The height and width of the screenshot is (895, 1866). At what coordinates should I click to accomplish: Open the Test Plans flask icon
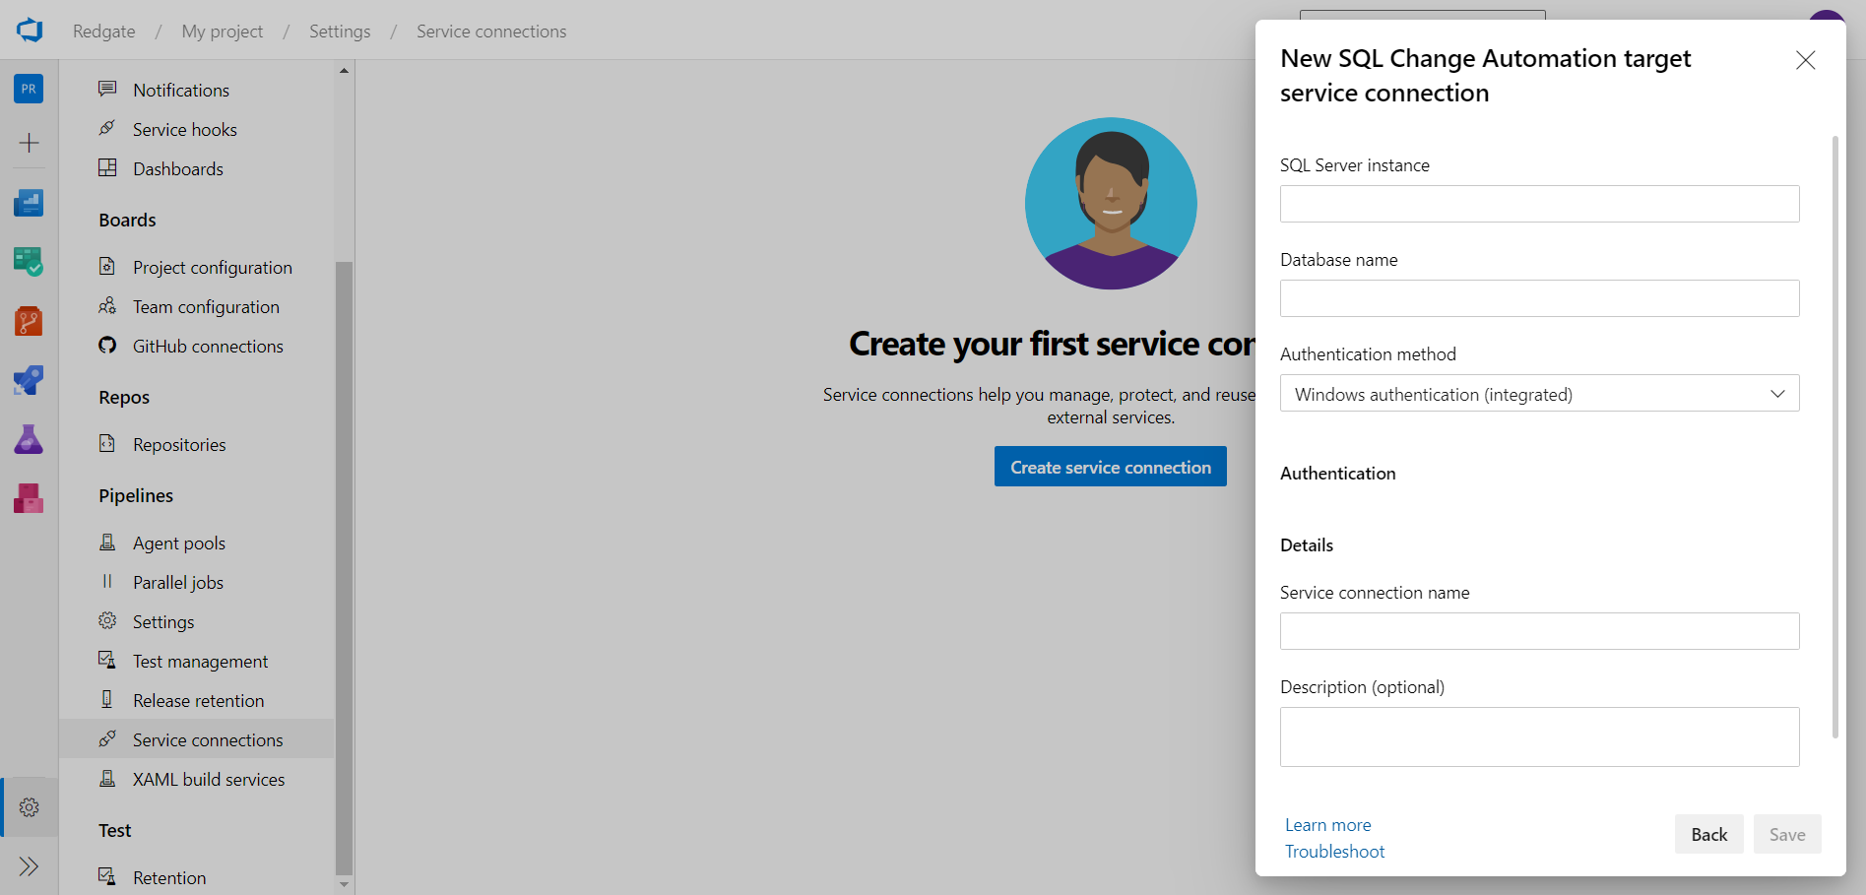coord(29,439)
